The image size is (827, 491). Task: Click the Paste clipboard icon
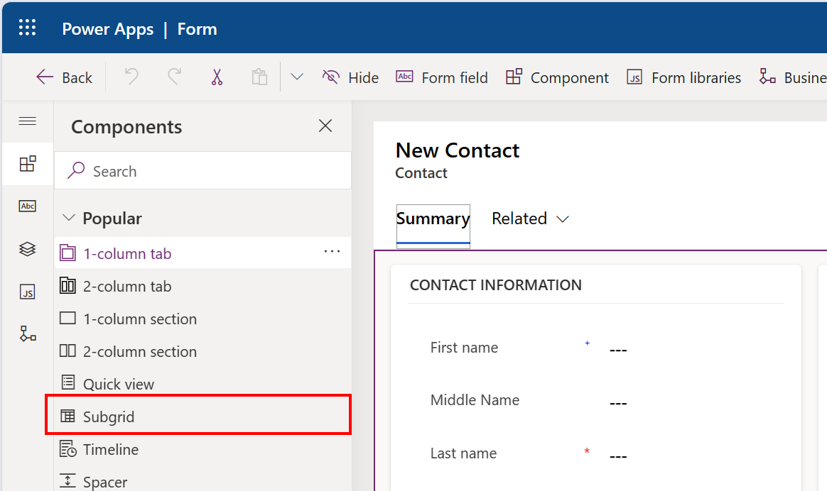(x=259, y=77)
